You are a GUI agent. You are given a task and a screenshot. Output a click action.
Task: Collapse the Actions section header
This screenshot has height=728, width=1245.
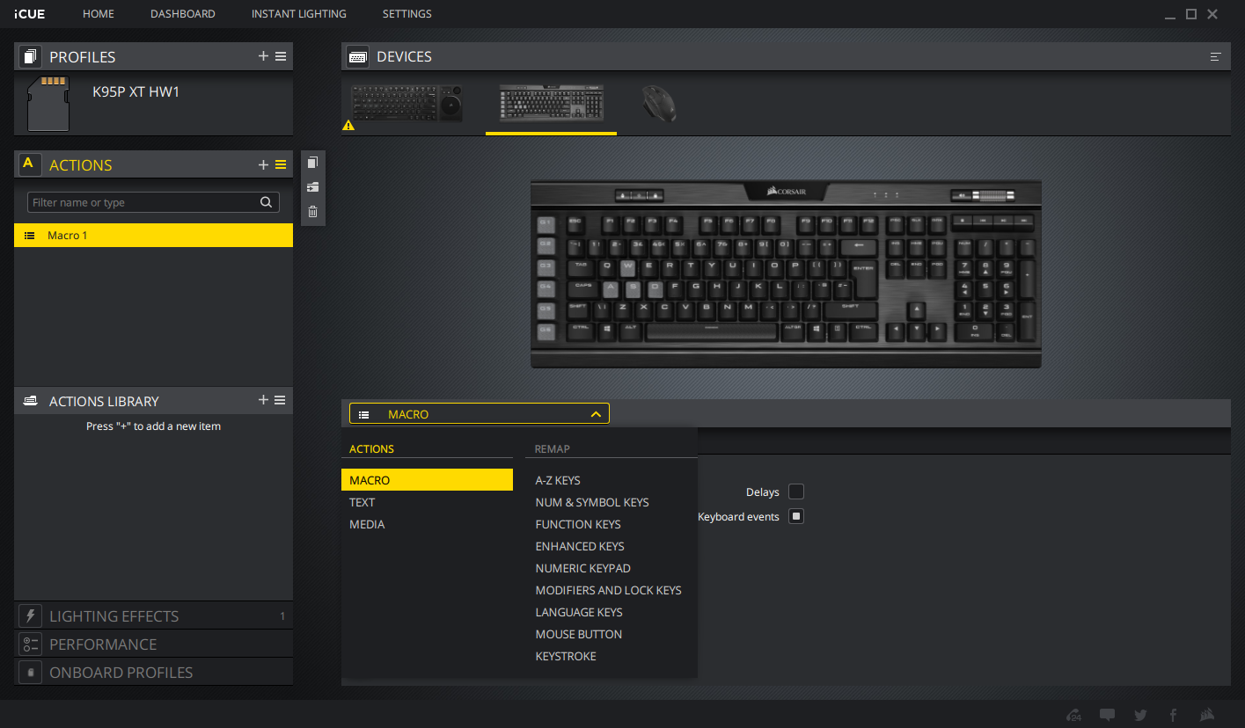[x=154, y=164]
